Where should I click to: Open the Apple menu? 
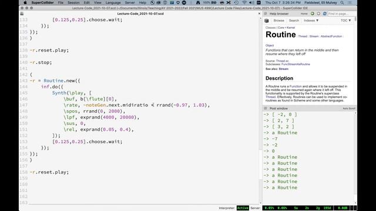point(25,2)
